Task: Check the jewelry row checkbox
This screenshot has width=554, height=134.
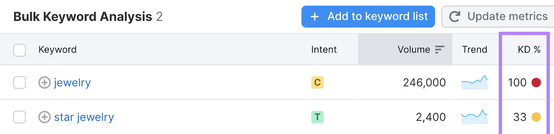Action: pyautogui.click(x=19, y=82)
